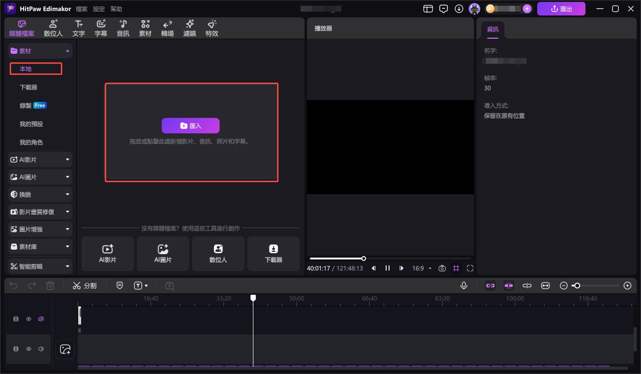Click the split scissors icon in timeline toolbar
The height and width of the screenshot is (374, 641).
[77, 286]
